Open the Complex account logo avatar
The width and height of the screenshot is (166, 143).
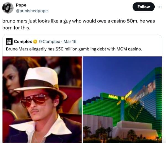9,42
